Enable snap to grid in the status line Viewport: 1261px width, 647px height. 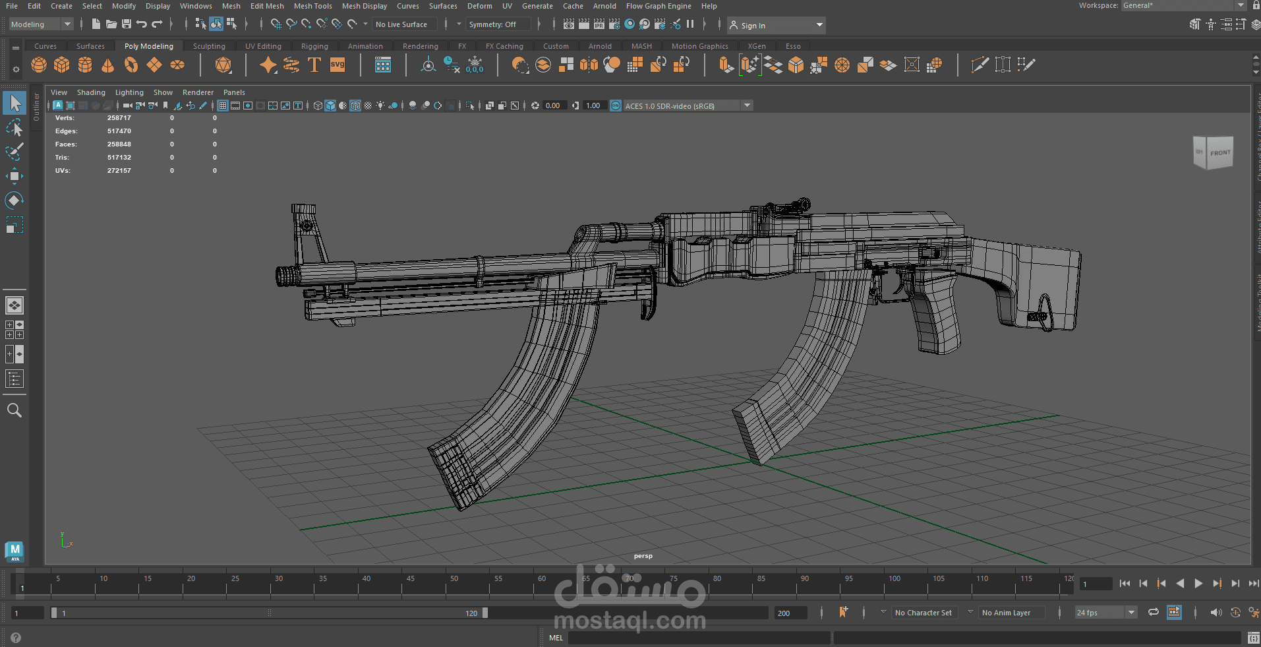[276, 24]
